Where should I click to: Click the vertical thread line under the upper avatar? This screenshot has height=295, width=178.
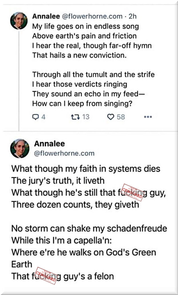click(19, 81)
